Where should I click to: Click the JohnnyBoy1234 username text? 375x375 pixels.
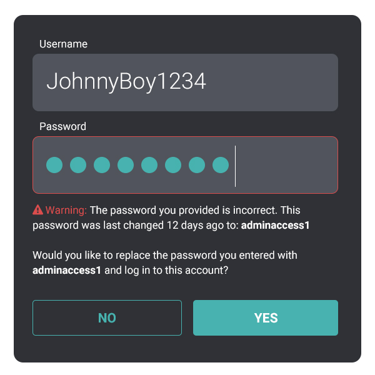pyautogui.click(x=126, y=82)
